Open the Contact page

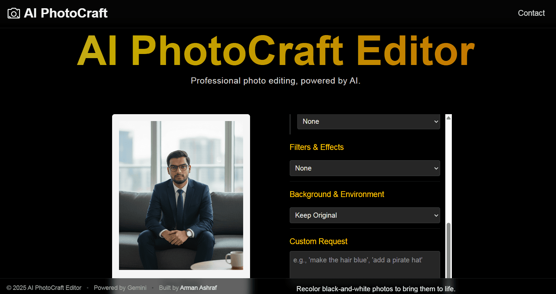tap(531, 13)
